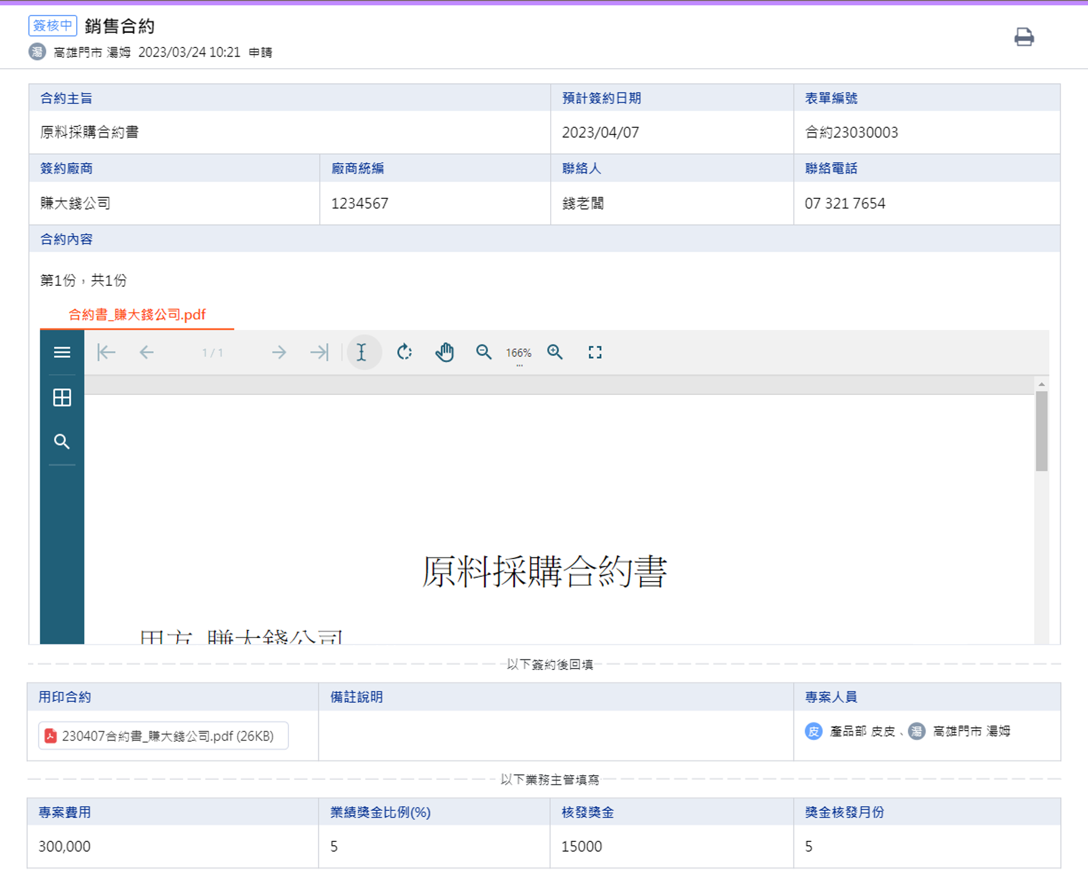Click the applicant avatar 湯 in the header
The height and width of the screenshot is (887, 1088).
37,52
